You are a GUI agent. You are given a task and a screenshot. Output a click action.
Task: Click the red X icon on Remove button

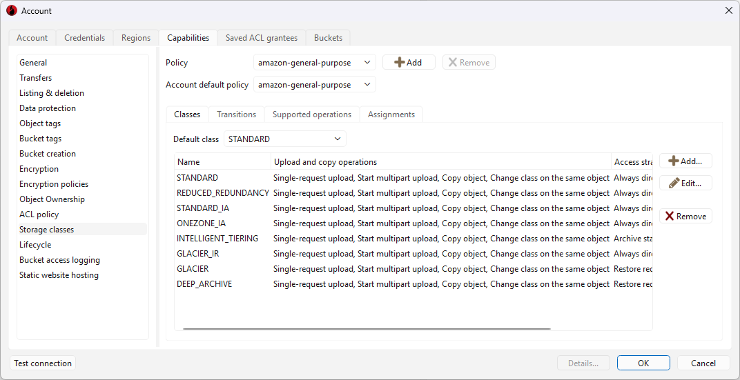pyautogui.click(x=670, y=216)
